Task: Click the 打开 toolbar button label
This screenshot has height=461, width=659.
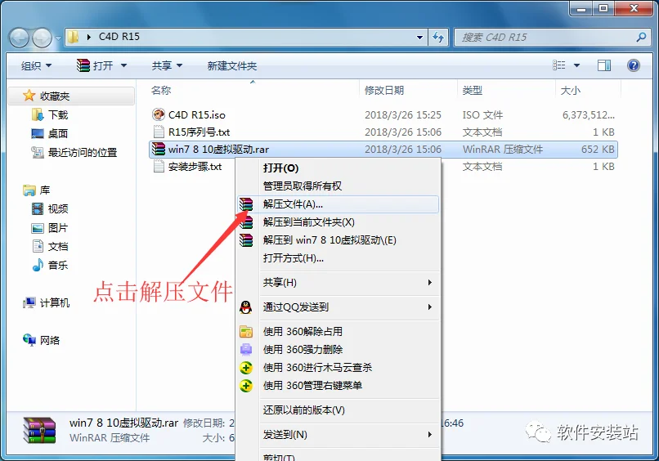Action: [103, 65]
